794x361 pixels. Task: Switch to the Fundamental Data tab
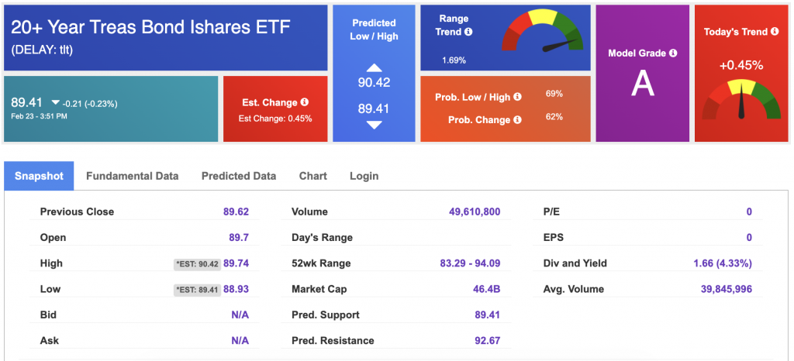tap(132, 176)
